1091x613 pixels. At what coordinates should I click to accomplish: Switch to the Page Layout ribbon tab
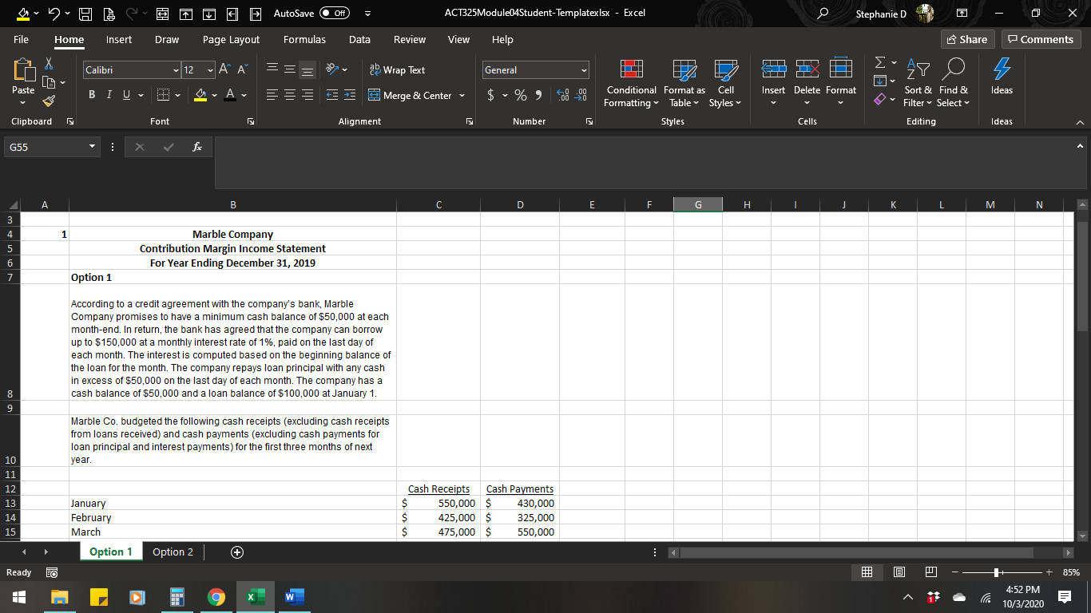click(231, 39)
